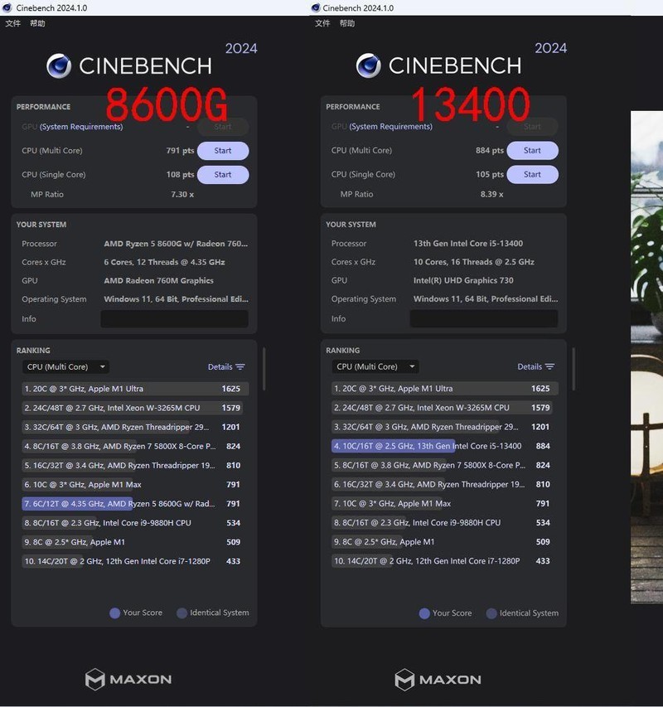The image size is (663, 707).
Task: Expand the CPU (Multi Core) ranking dropdown in the left window
Action: pyautogui.click(x=65, y=367)
